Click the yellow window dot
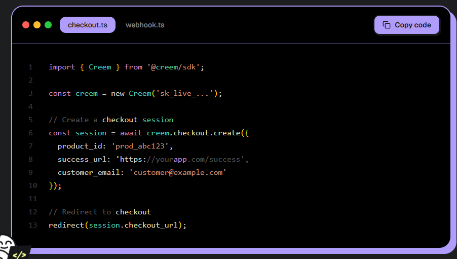 (x=37, y=25)
